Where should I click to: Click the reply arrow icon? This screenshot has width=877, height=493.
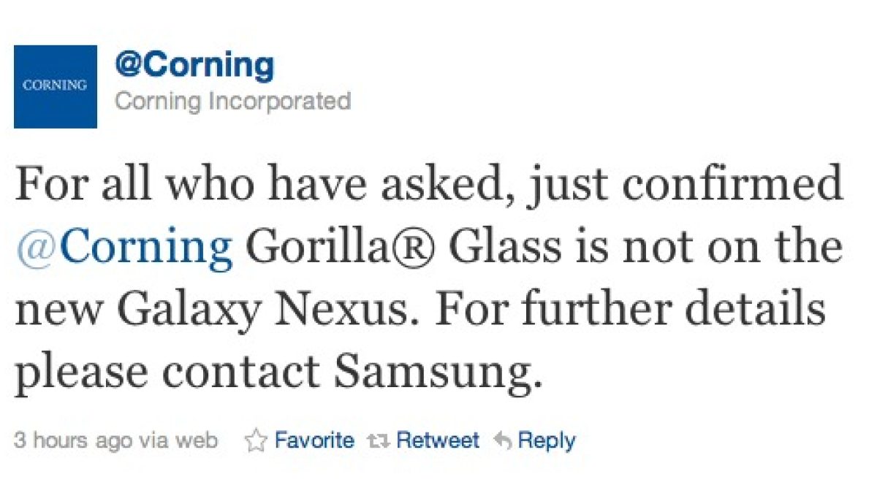tap(502, 440)
